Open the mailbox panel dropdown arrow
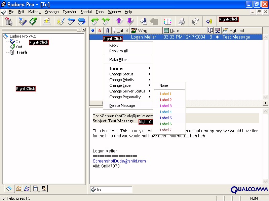 [x=79, y=30]
